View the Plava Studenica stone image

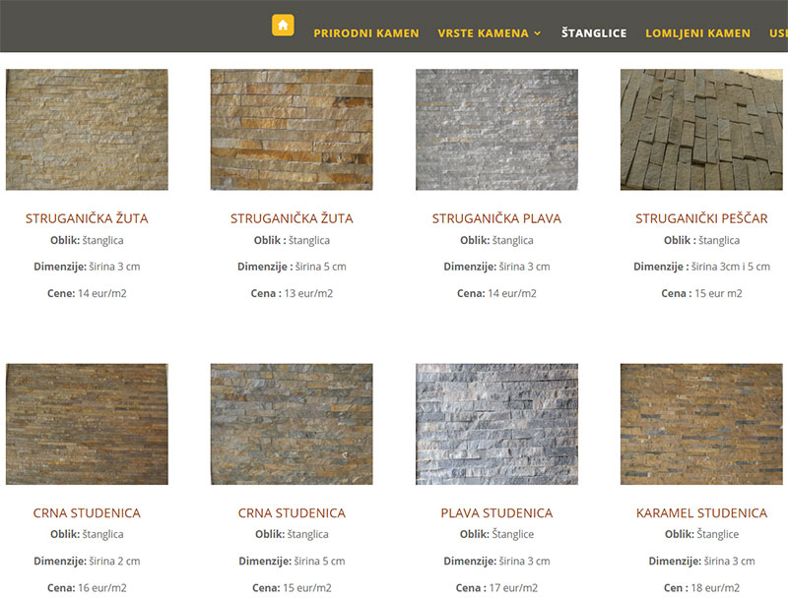click(496, 424)
